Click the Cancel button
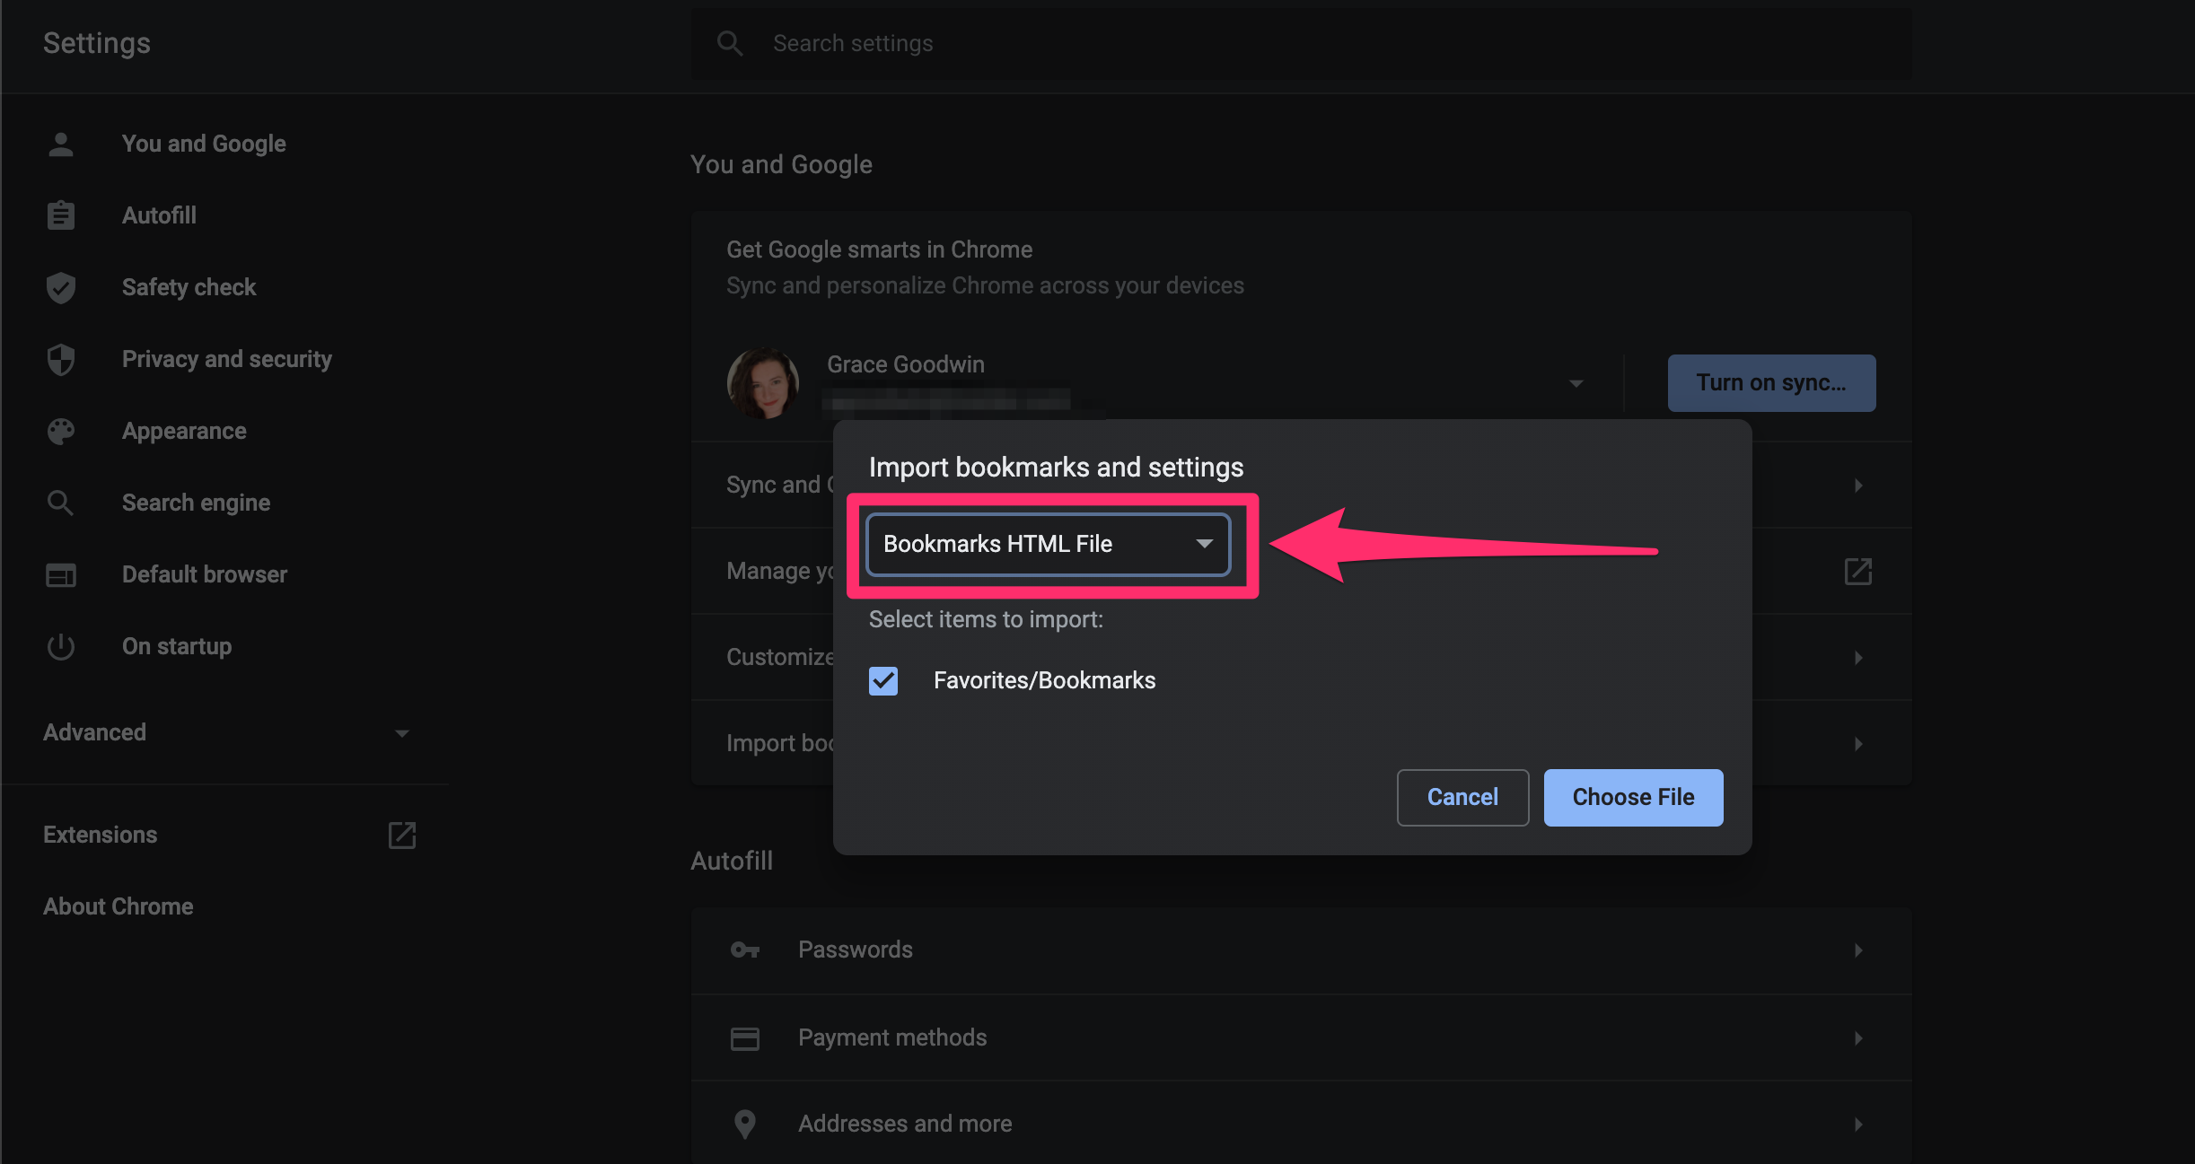This screenshot has height=1164, width=2195. click(1462, 797)
